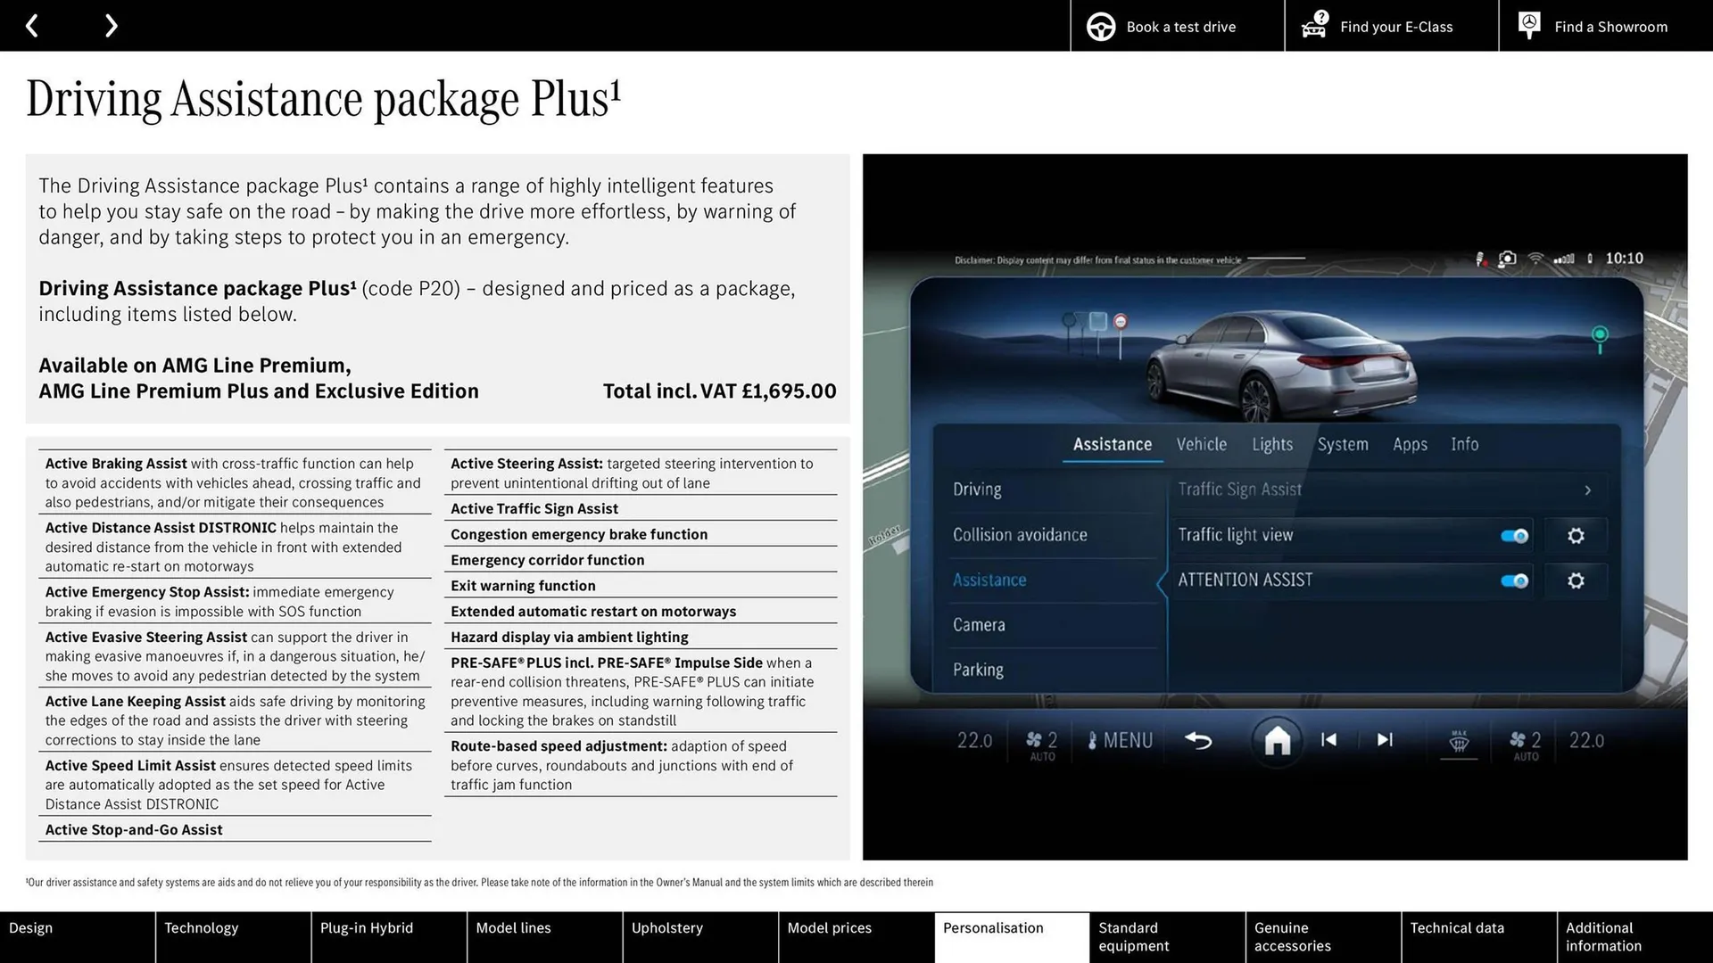Open the Wi-Fi status icon
Screen dimensions: 1713x963
(x=1536, y=259)
